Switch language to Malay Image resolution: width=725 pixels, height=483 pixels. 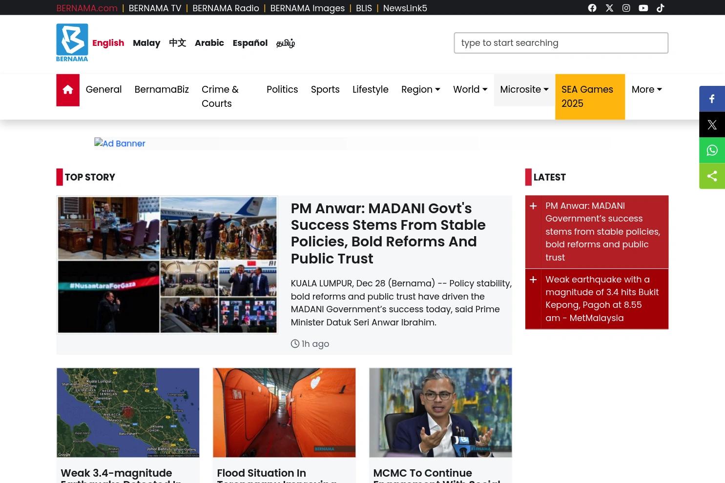[x=146, y=43]
